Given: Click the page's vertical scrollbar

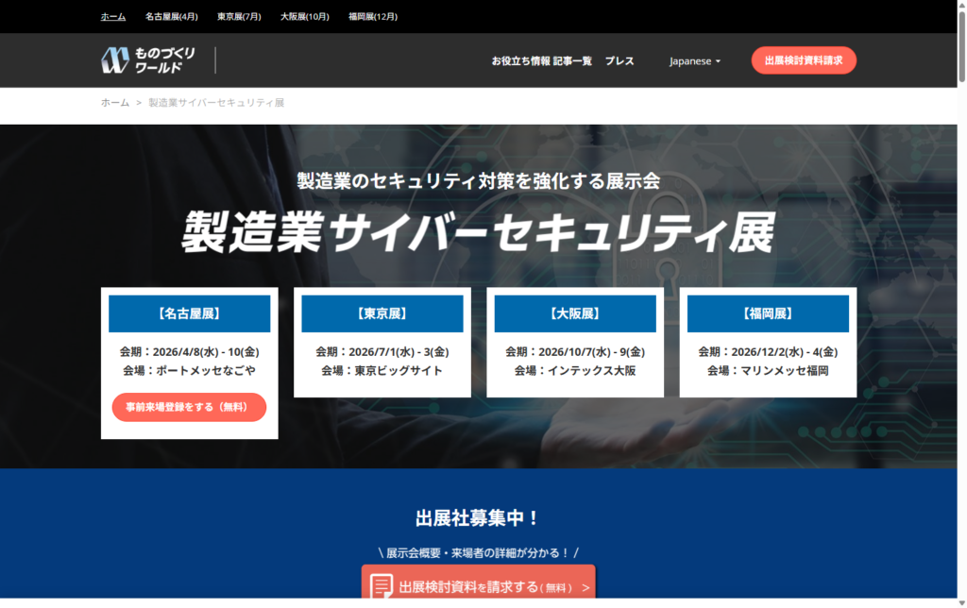Looking at the screenshot, I should 959,283.
